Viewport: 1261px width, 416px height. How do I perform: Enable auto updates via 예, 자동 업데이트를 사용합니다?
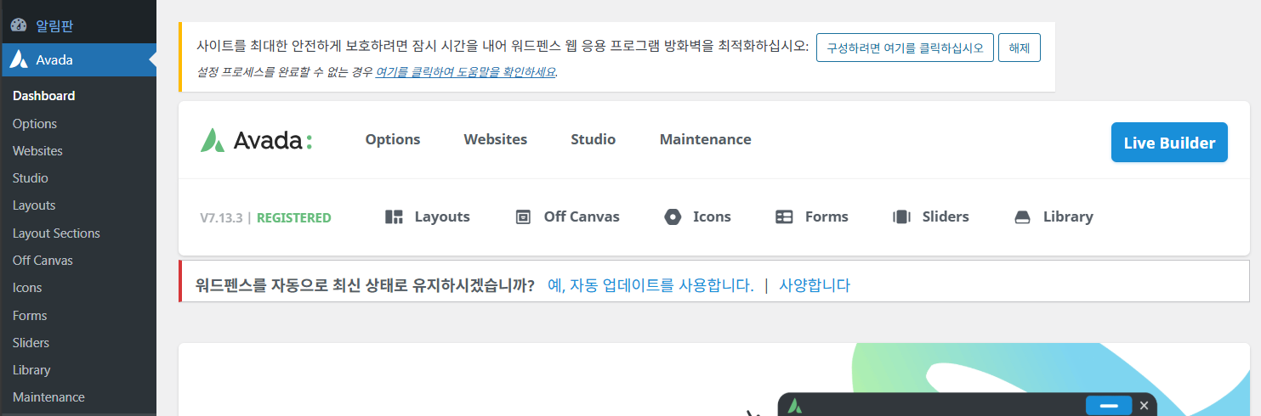tap(650, 285)
